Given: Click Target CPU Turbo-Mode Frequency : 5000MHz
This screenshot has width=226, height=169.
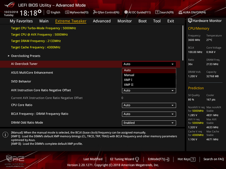Looking at the screenshot, I should click(44, 28).
